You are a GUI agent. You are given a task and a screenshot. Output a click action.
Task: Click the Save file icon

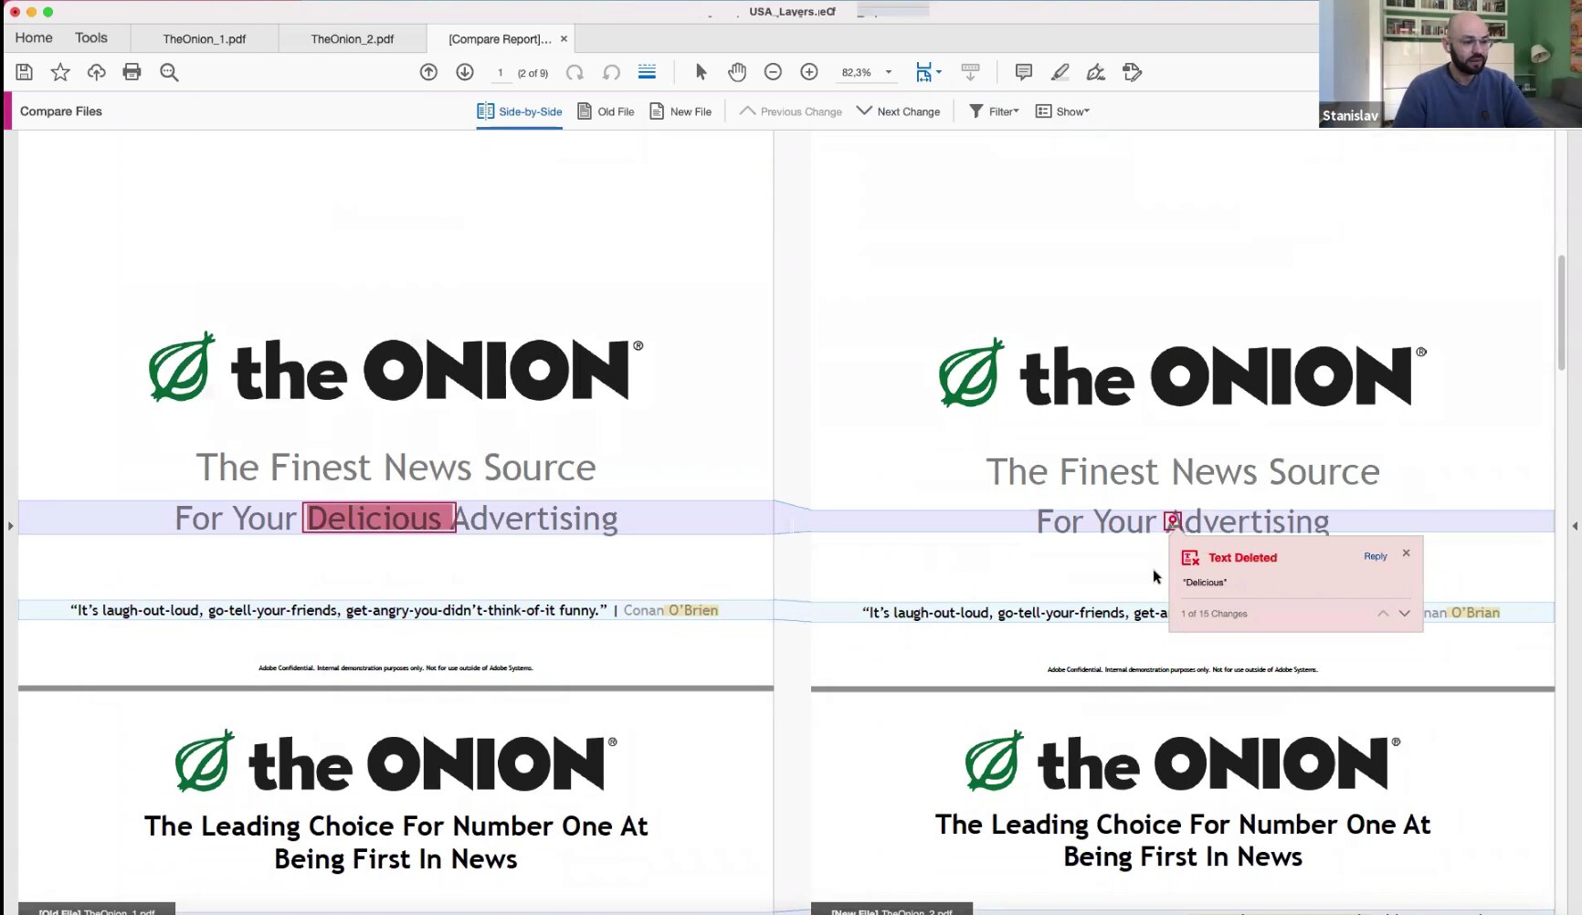pos(25,72)
